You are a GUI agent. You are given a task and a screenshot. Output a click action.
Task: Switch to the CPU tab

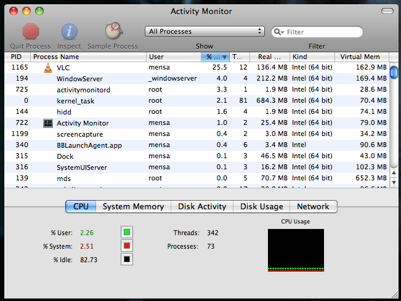pos(81,206)
